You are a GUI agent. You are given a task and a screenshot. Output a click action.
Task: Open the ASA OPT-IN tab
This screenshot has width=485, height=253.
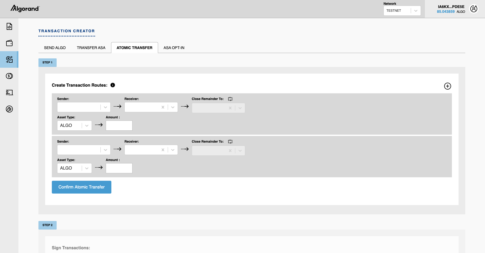click(x=174, y=47)
